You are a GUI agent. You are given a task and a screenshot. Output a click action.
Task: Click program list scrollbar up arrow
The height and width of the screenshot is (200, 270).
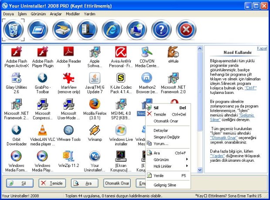(x=199, y=49)
